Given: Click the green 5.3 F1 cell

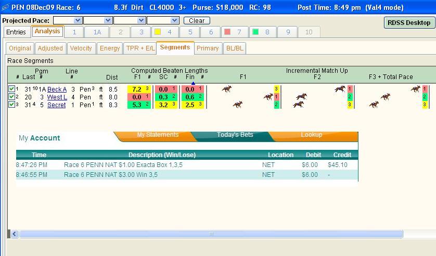Looking at the screenshot, I should coord(139,105).
